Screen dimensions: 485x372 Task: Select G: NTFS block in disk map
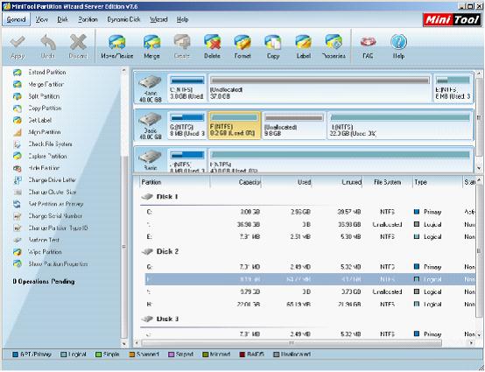186,125
